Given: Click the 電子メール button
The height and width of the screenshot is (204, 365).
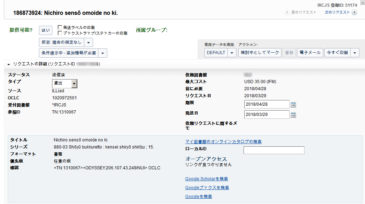Looking at the screenshot, I should (310, 53).
